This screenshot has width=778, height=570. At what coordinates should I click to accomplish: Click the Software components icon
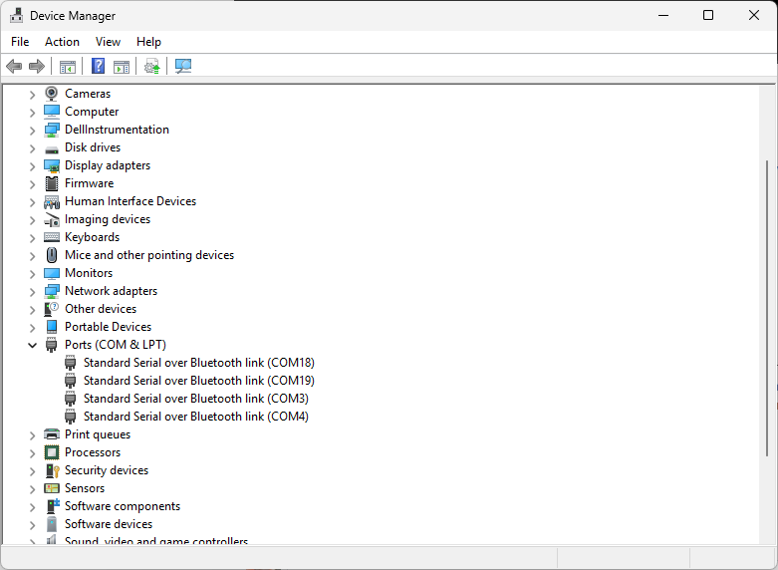click(x=53, y=506)
